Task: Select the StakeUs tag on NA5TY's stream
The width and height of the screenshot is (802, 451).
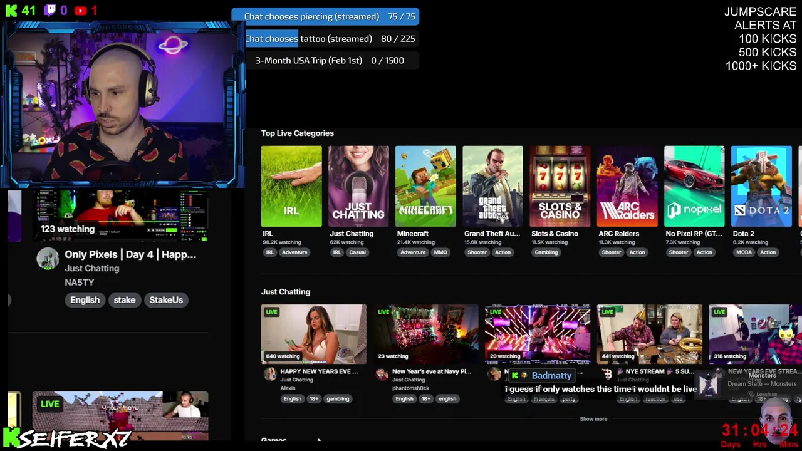Action: (x=166, y=300)
